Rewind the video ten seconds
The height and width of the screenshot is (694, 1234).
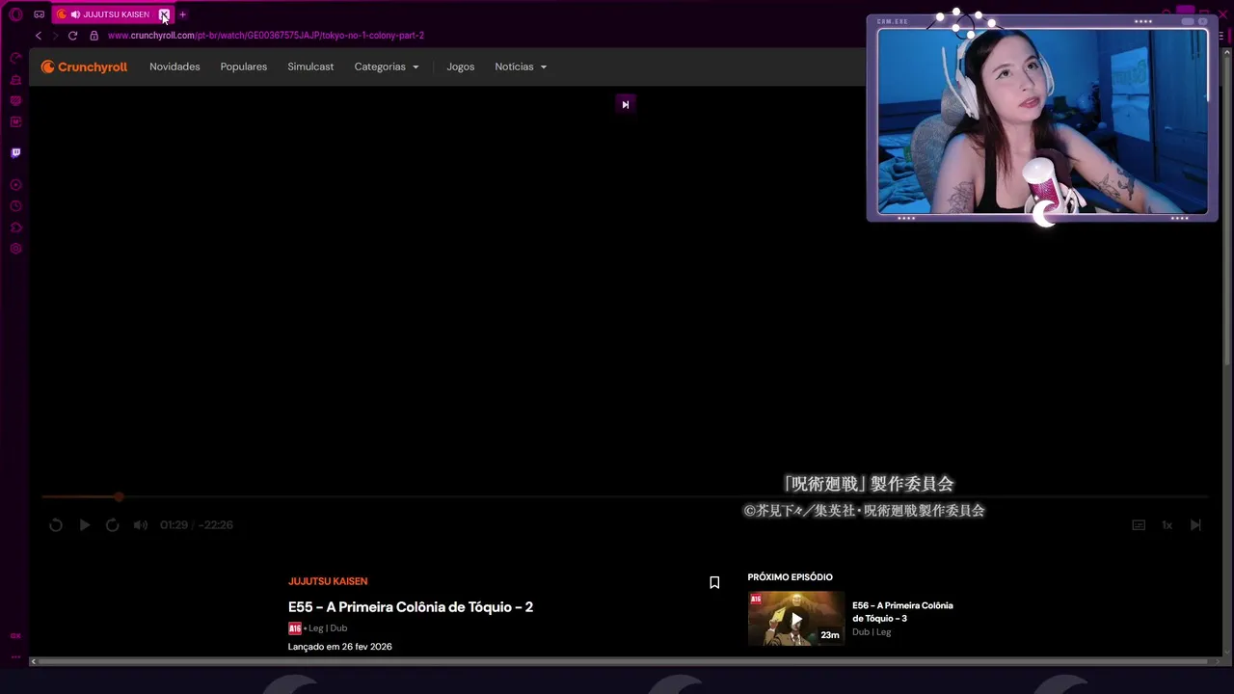click(x=56, y=525)
